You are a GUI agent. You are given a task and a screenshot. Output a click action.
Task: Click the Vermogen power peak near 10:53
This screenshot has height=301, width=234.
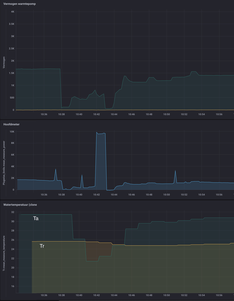pos(194,71)
